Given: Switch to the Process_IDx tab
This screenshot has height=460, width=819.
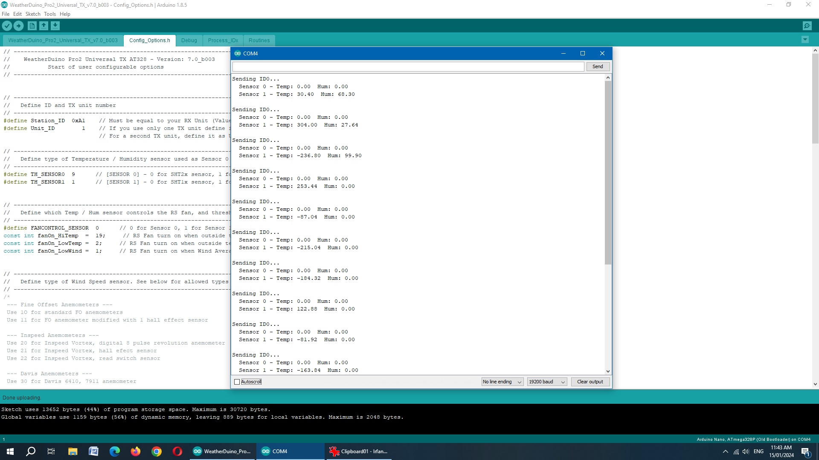Looking at the screenshot, I should pos(223,40).
